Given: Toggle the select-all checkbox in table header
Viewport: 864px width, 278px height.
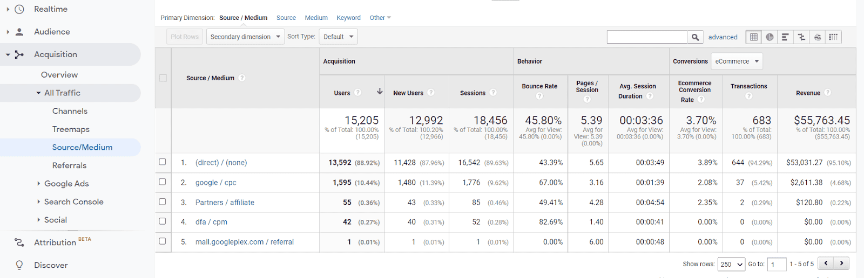Looking at the screenshot, I should point(163,78).
